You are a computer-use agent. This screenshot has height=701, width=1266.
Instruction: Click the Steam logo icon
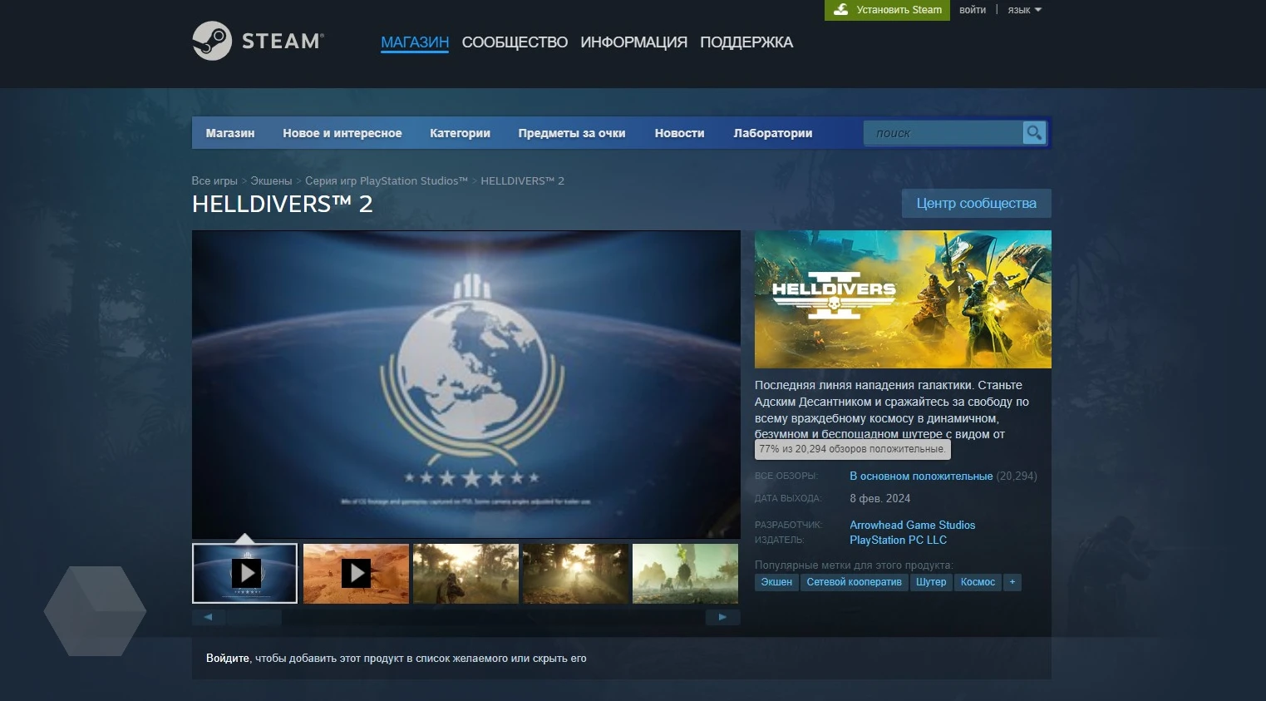212,41
